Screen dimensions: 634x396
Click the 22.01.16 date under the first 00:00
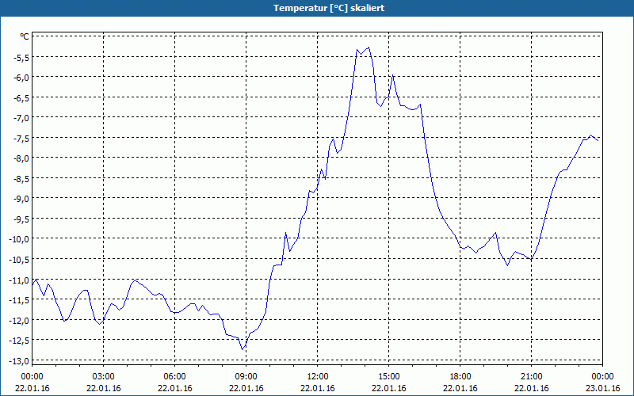coord(32,388)
